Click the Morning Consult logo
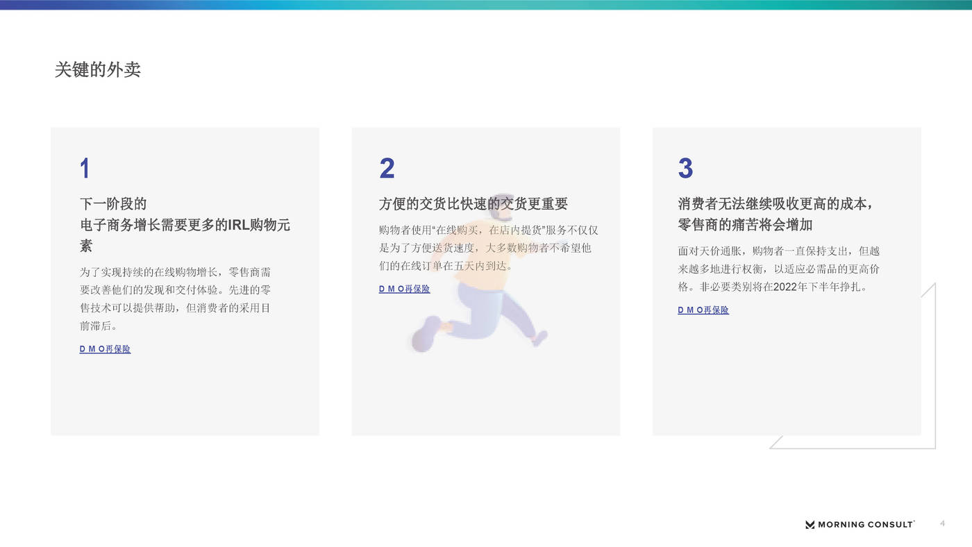The width and height of the screenshot is (972, 547). [860, 524]
